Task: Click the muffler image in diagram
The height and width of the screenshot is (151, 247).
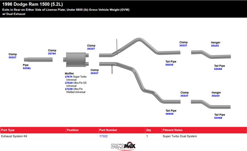Action: coord(76,60)
